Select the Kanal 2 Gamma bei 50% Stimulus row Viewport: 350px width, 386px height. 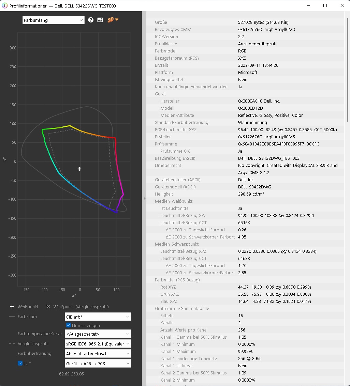(245, 373)
